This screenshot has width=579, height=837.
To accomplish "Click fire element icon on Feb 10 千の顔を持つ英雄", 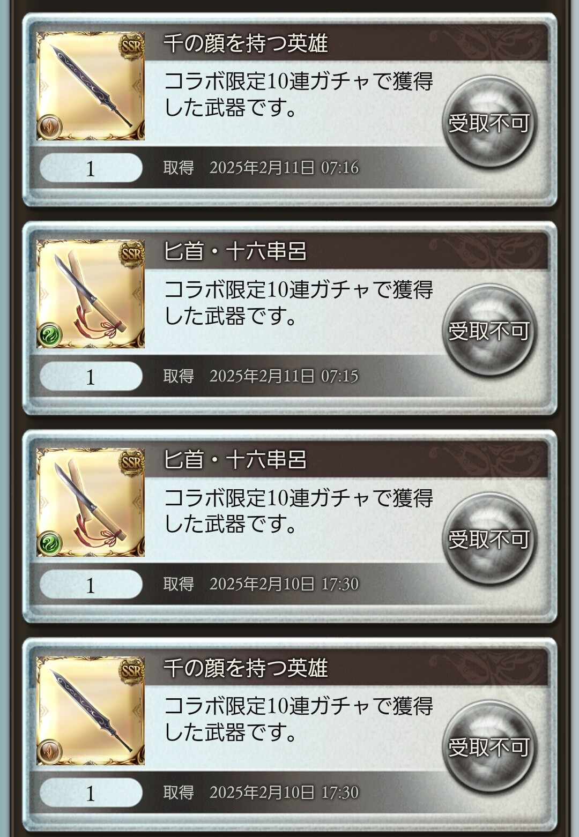I will (x=50, y=752).
